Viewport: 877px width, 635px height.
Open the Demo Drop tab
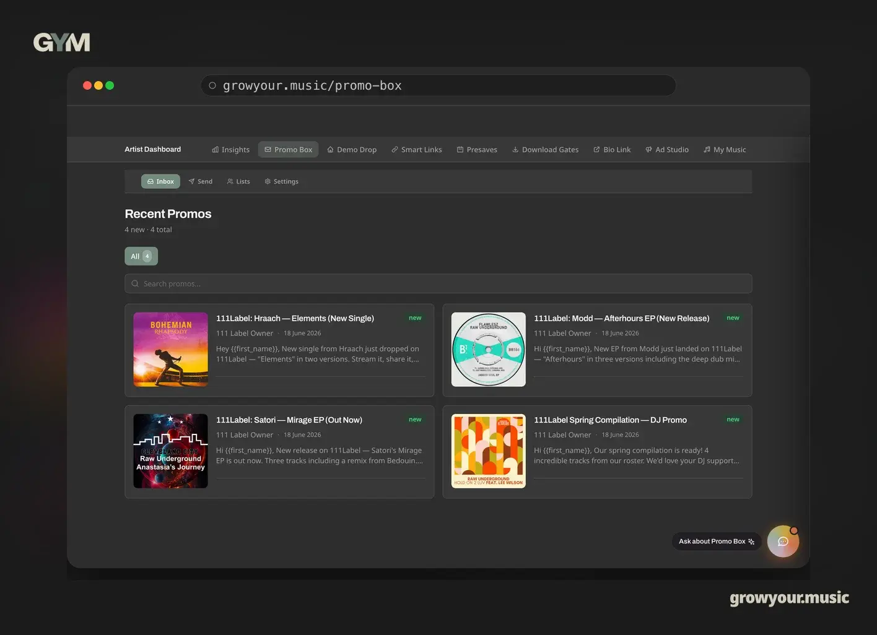(352, 150)
